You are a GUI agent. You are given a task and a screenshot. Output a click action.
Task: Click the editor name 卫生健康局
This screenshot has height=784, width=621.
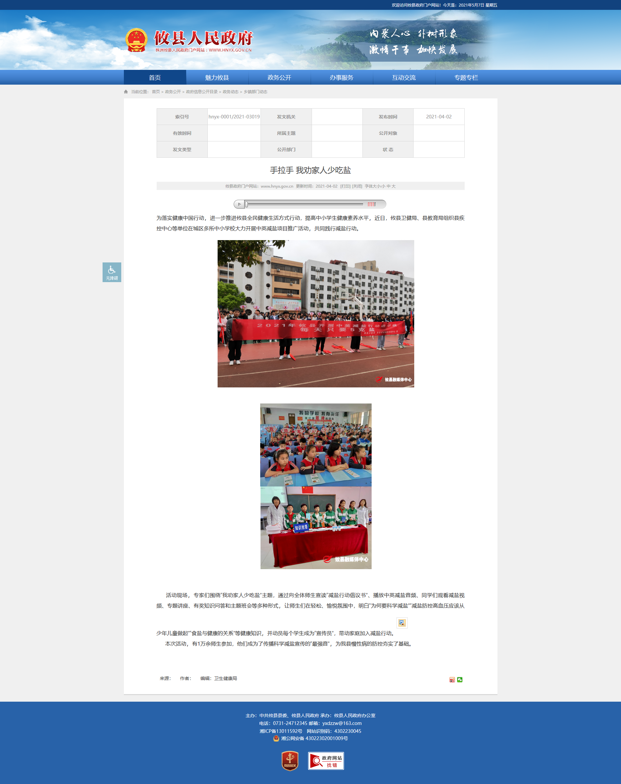point(226,678)
